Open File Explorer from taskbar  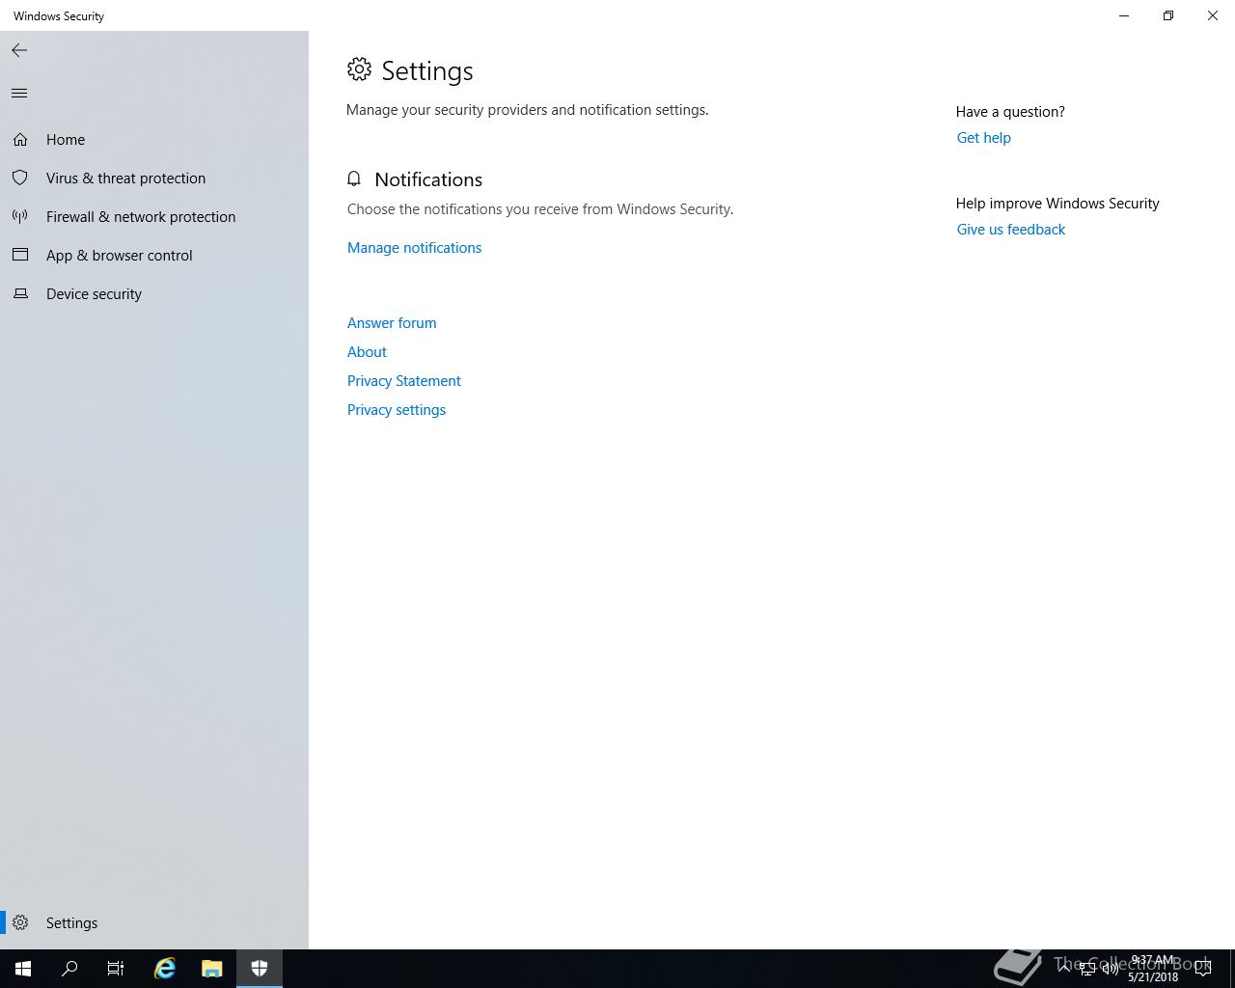tap(212, 969)
